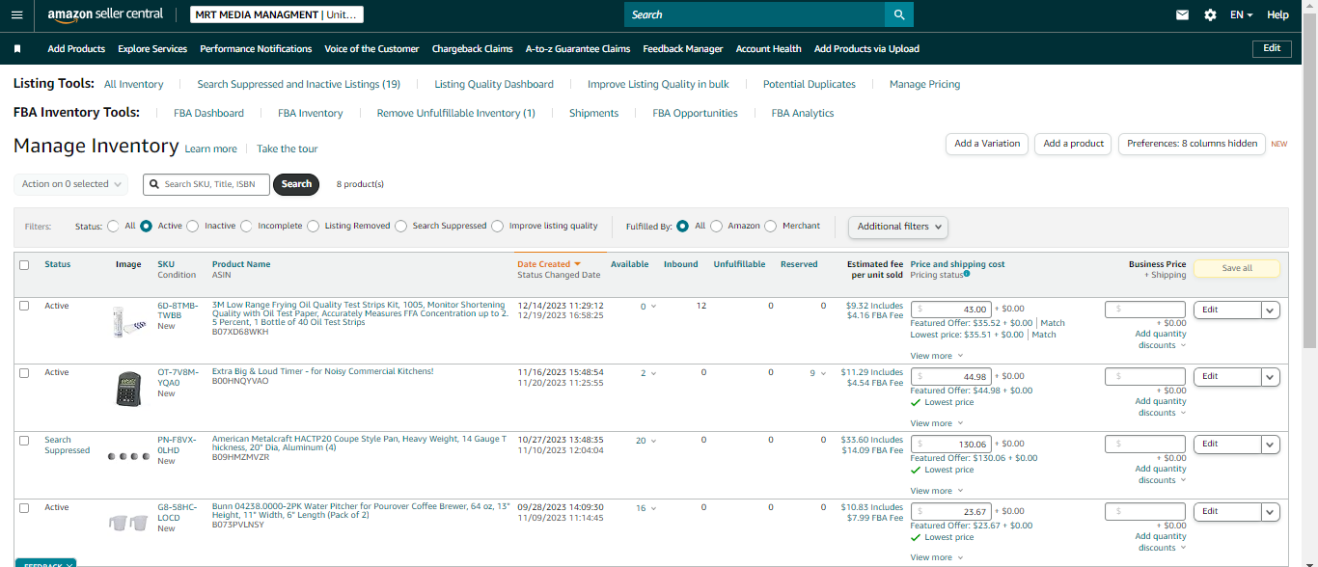Check the box for American Metalcraft pan row
Viewport: 1318px width, 567px height.
click(24, 441)
